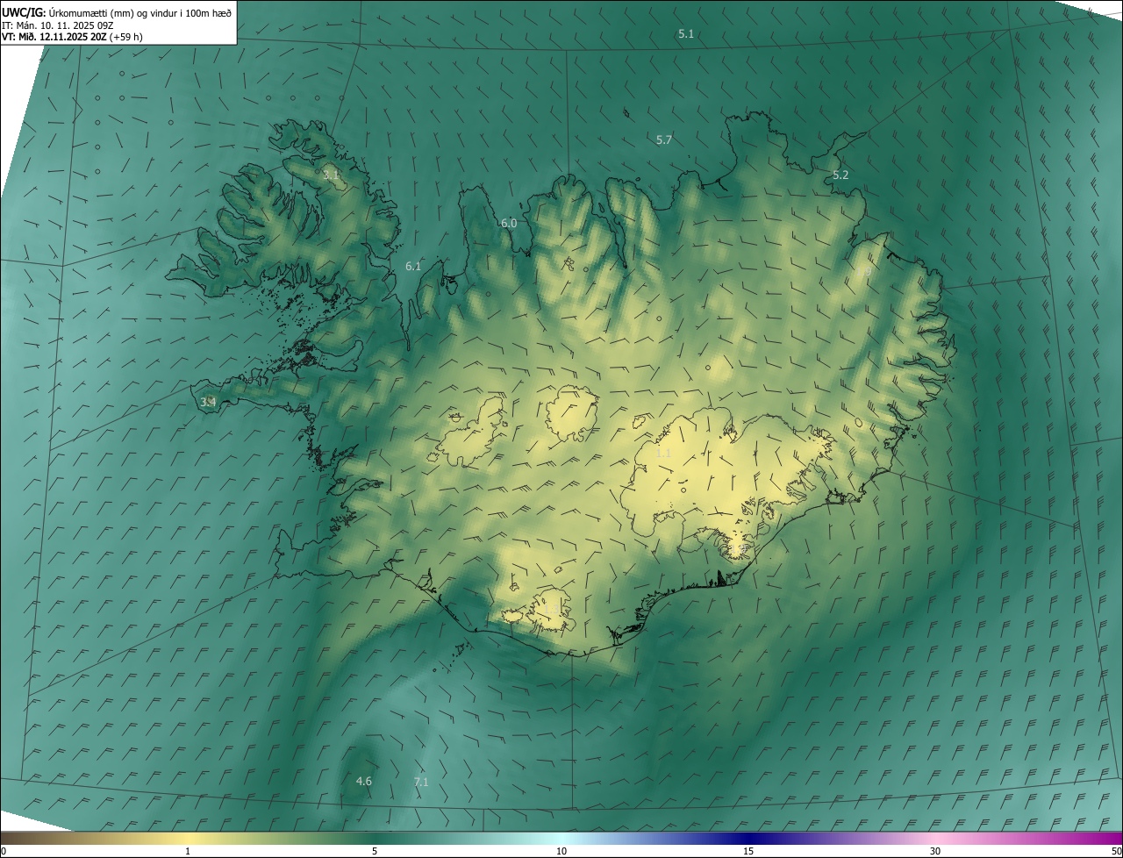This screenshot has height=858, width=1123.
Task: Click the "0" tick on color scale
Action: (x=4, y=851)
